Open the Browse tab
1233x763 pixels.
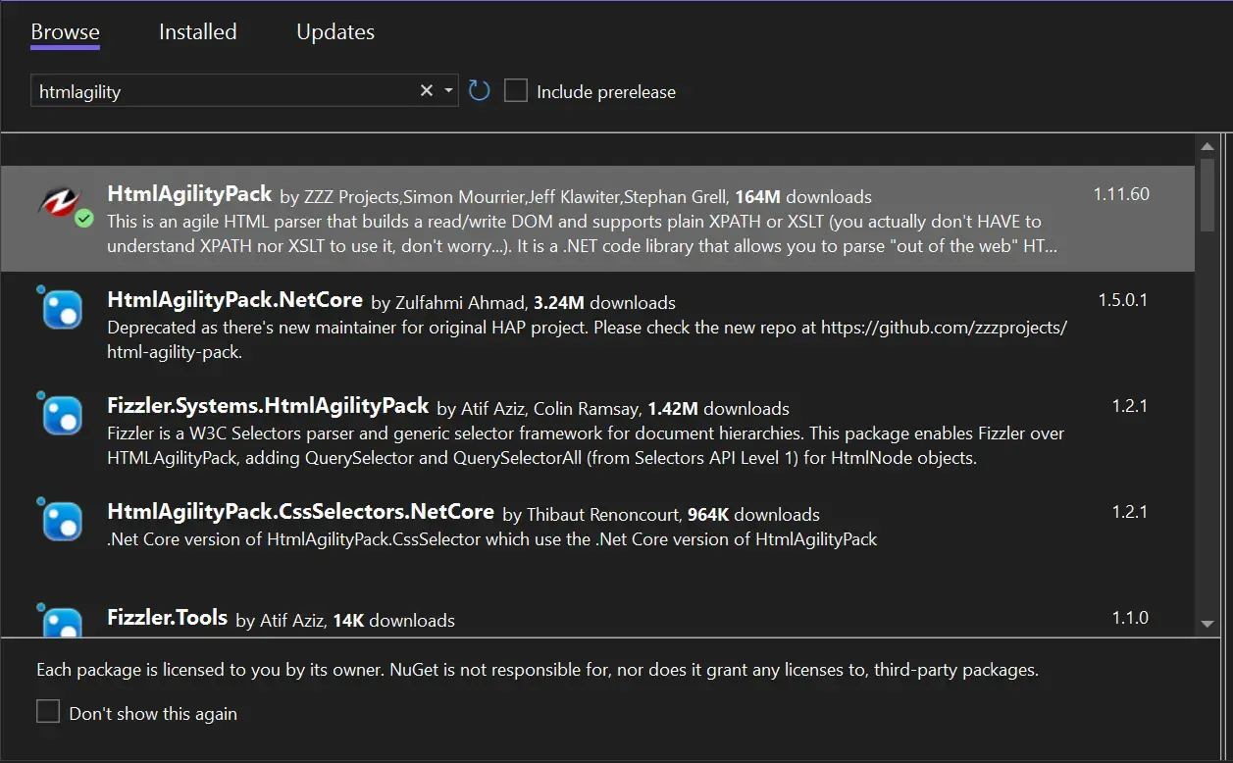[x=65, y=32]
